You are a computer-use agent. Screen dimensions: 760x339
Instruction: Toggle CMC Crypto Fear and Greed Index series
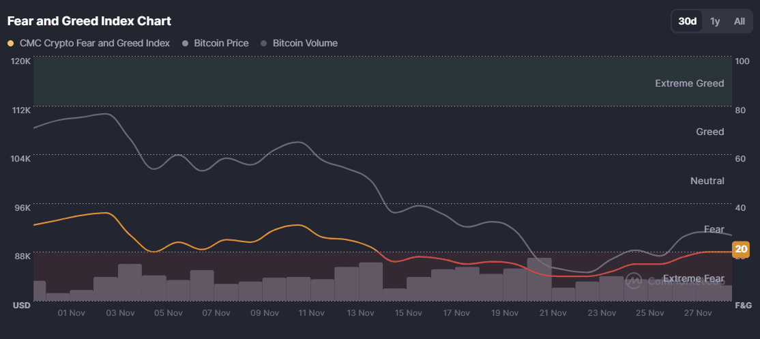click(x=94, y=43)
